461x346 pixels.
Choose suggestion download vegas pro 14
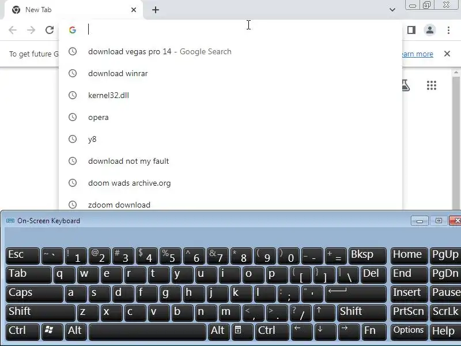point(230,51)
